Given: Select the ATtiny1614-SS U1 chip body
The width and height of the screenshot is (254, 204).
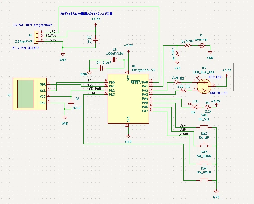Looking at the screenshot, I should point(128,99).
